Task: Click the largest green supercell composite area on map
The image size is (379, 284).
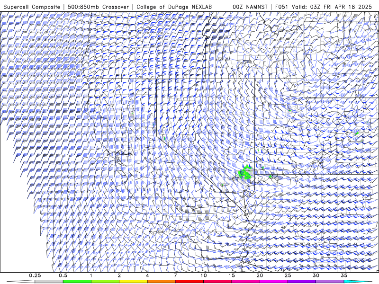Action: (x=245, y=173)
